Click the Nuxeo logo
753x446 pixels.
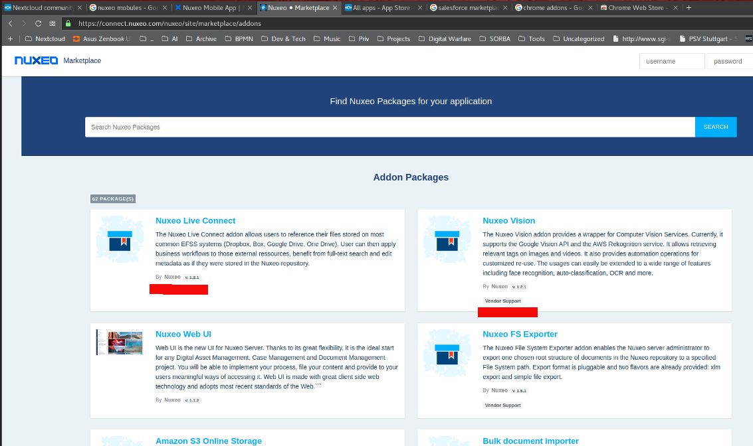(x=36, y=60)
